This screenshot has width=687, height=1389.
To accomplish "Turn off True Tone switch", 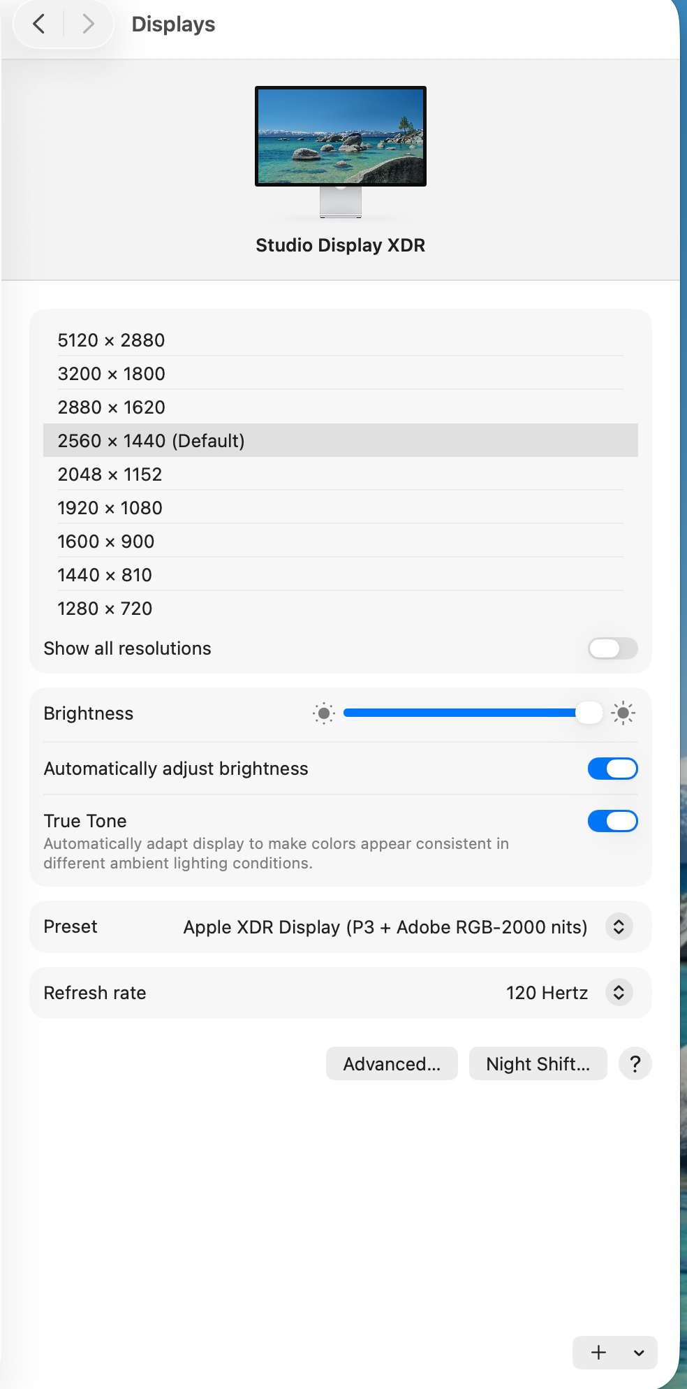I will [x=613, y=821].
